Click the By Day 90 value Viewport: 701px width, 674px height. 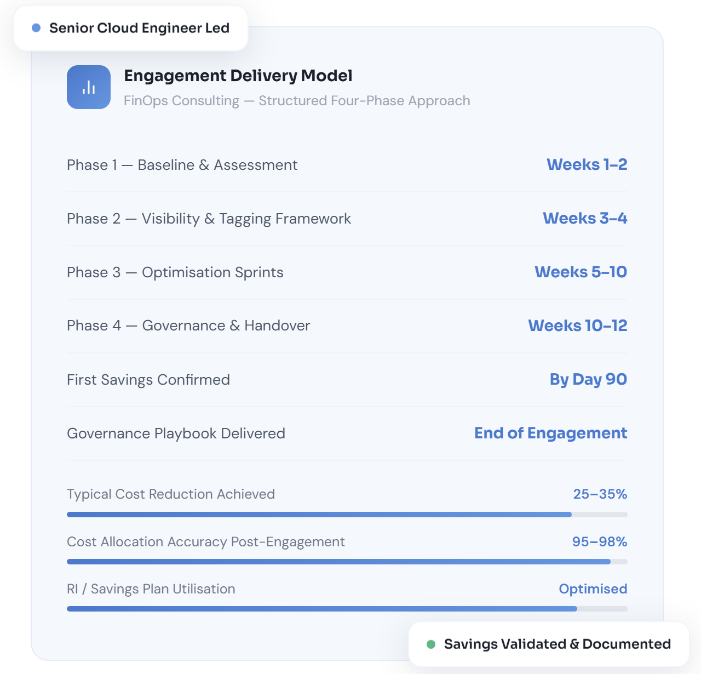588,379
